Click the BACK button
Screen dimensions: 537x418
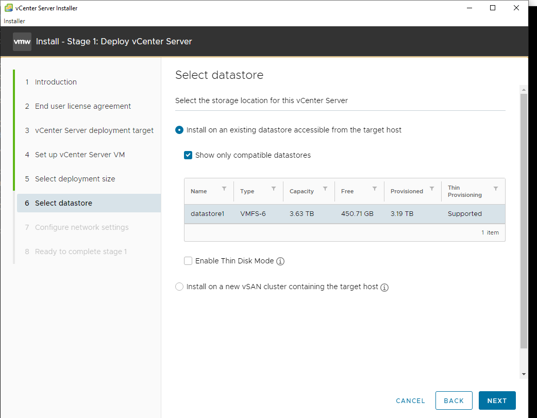pos(454,400)
